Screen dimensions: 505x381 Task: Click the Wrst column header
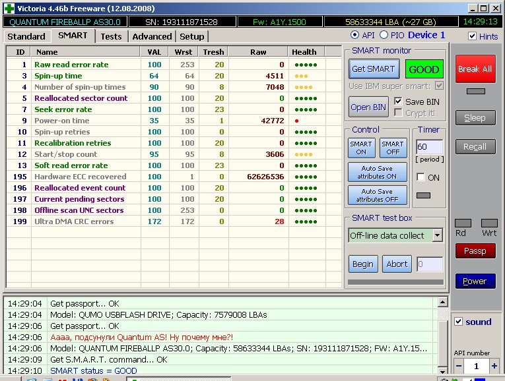184,52
